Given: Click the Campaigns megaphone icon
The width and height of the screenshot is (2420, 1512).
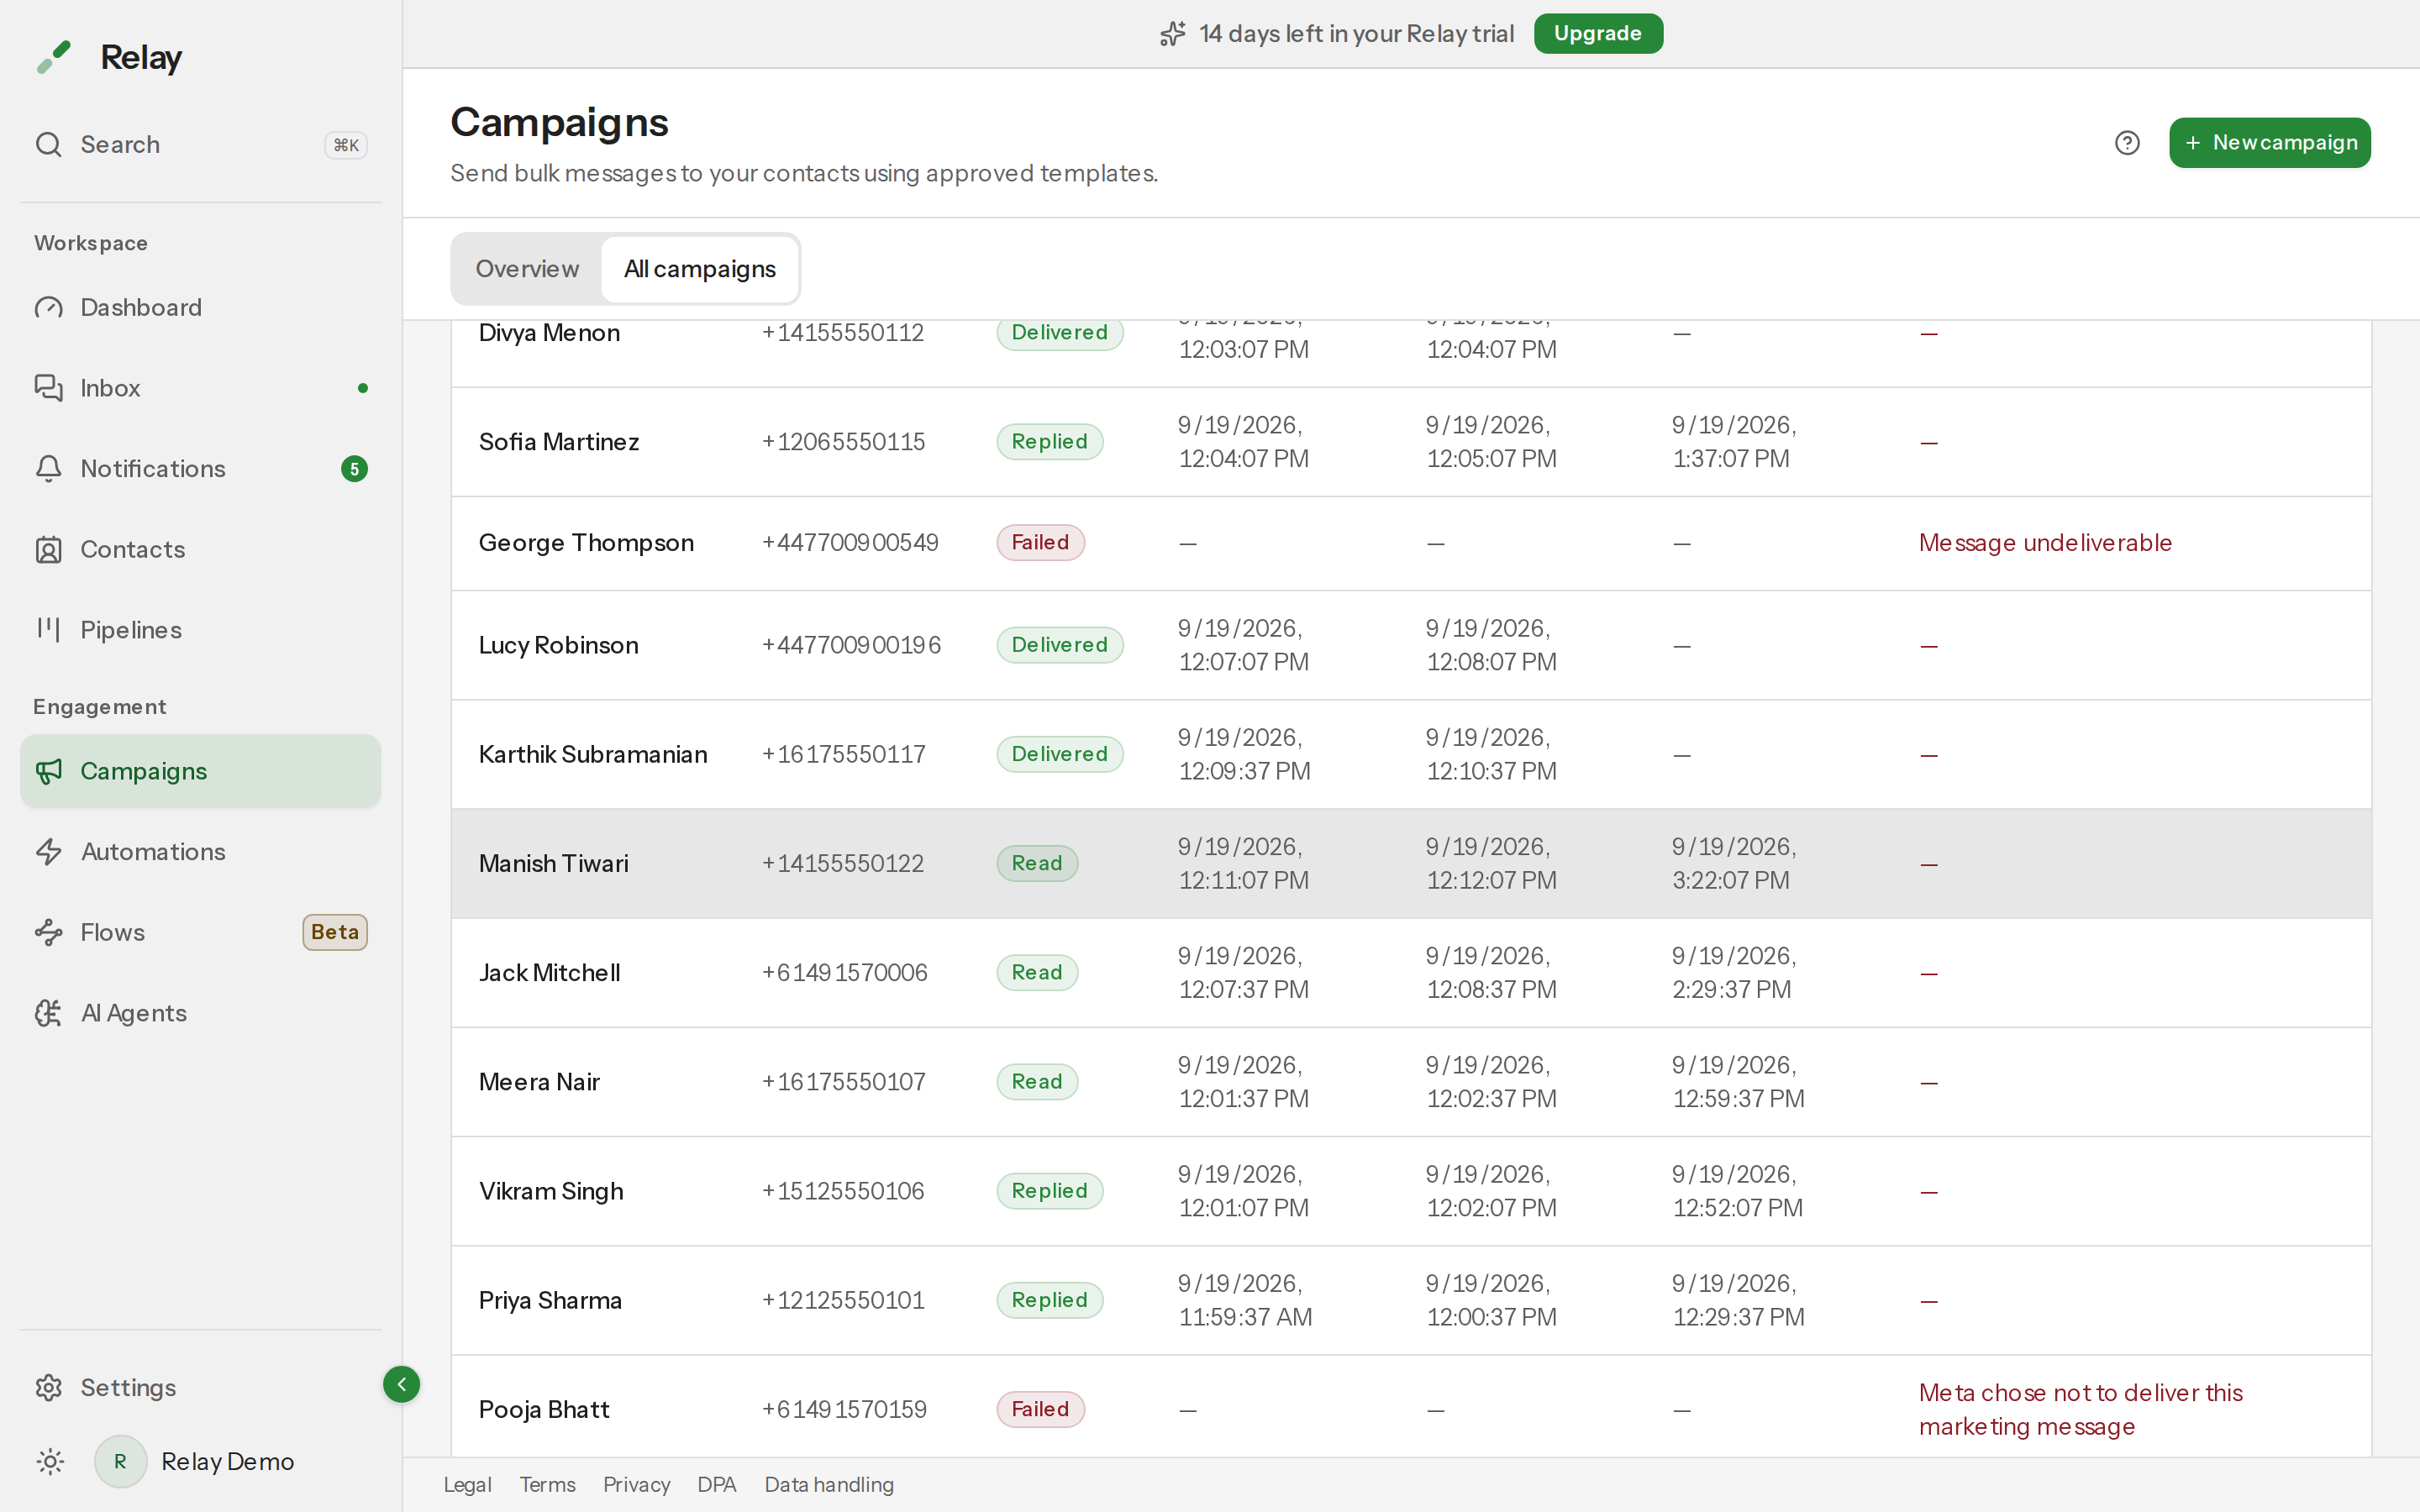Looking at the screenshot, I should click(x=48, y=771).
